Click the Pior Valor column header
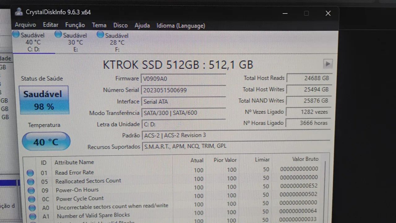 (x=225, y=160)
